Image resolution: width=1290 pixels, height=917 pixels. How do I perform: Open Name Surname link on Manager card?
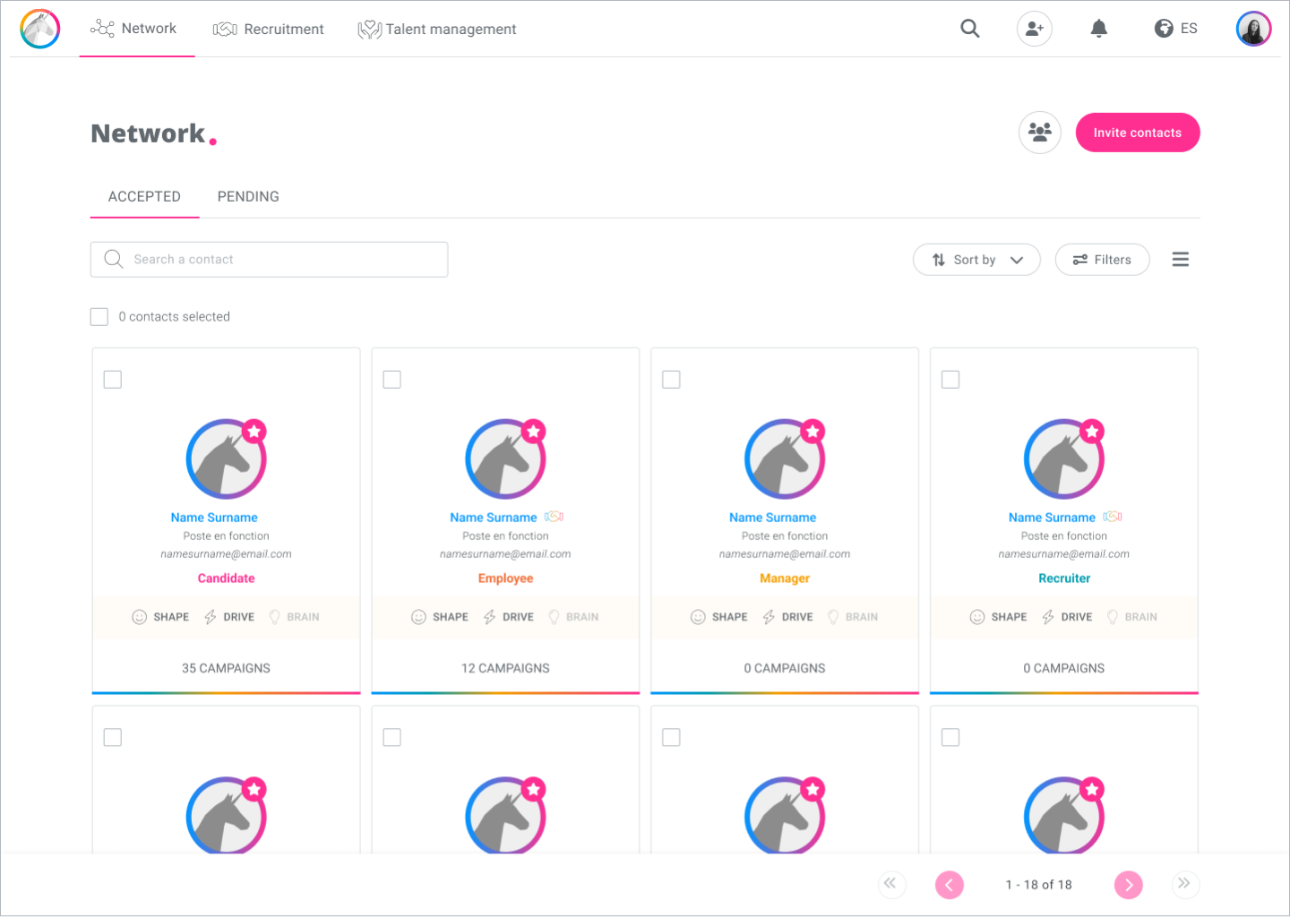coord(773,518)
